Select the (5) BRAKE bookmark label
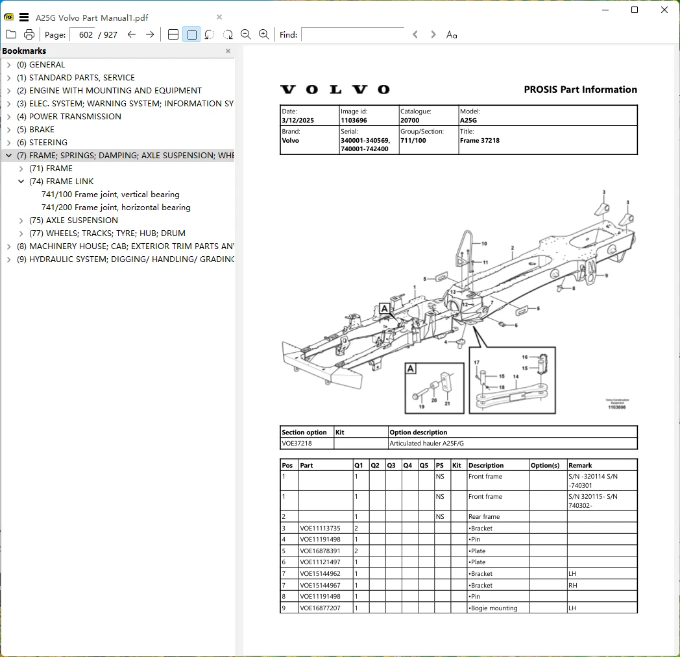This screenshot has height=657, width=680. 36,130
